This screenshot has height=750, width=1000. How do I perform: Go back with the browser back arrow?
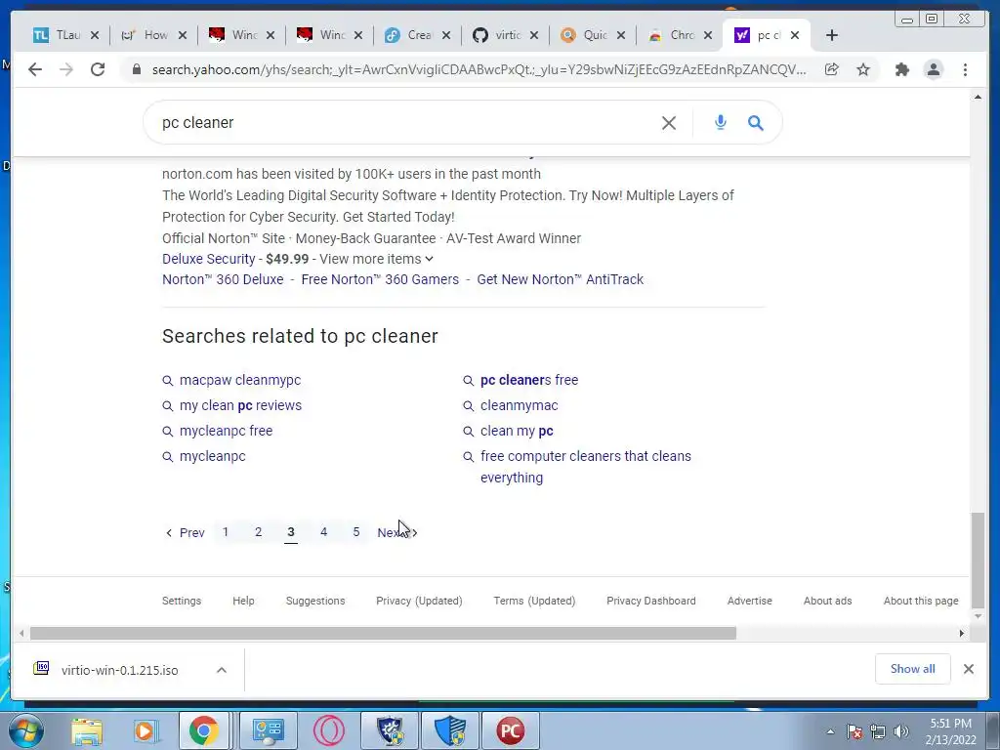pyautogui.click(x=35, y=69)
